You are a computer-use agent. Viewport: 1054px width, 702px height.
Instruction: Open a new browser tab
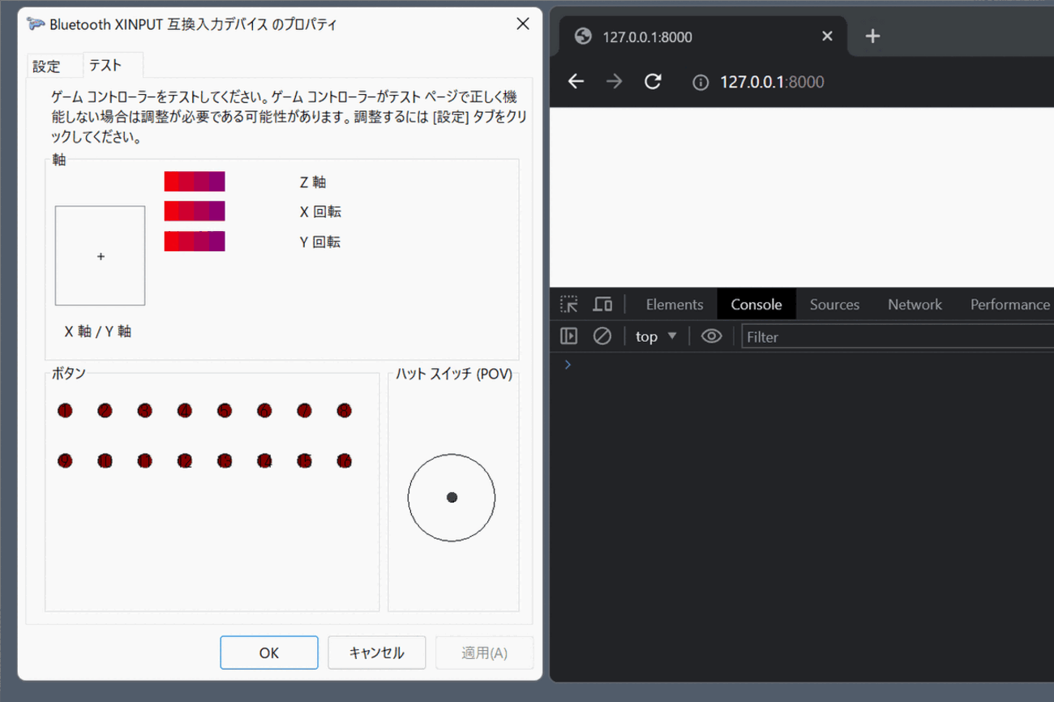click(872, 36)
